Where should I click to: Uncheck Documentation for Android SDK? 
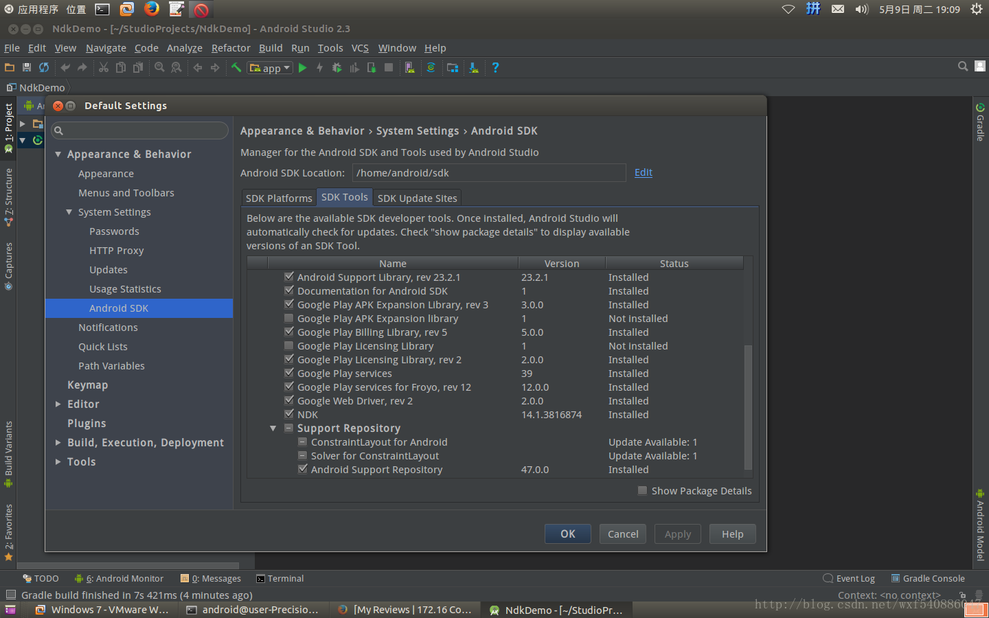click(x=289, y=290)
